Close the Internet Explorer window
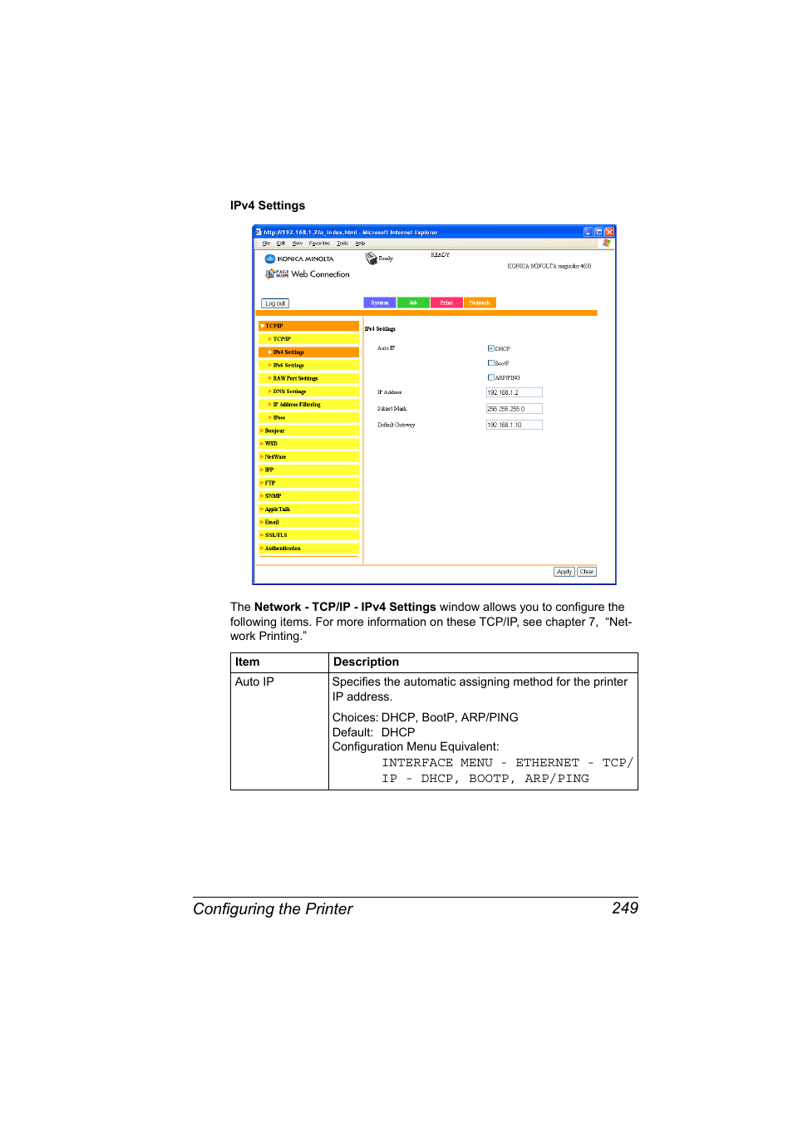Screen dimensions: 793x1122 (609, 232)
